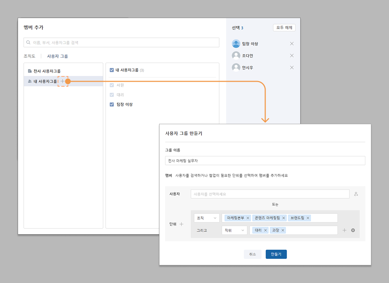This screenshot has height=283, width=389.
Task: Click the add user icon beside 사용자 field
Action: click(356, 194)
